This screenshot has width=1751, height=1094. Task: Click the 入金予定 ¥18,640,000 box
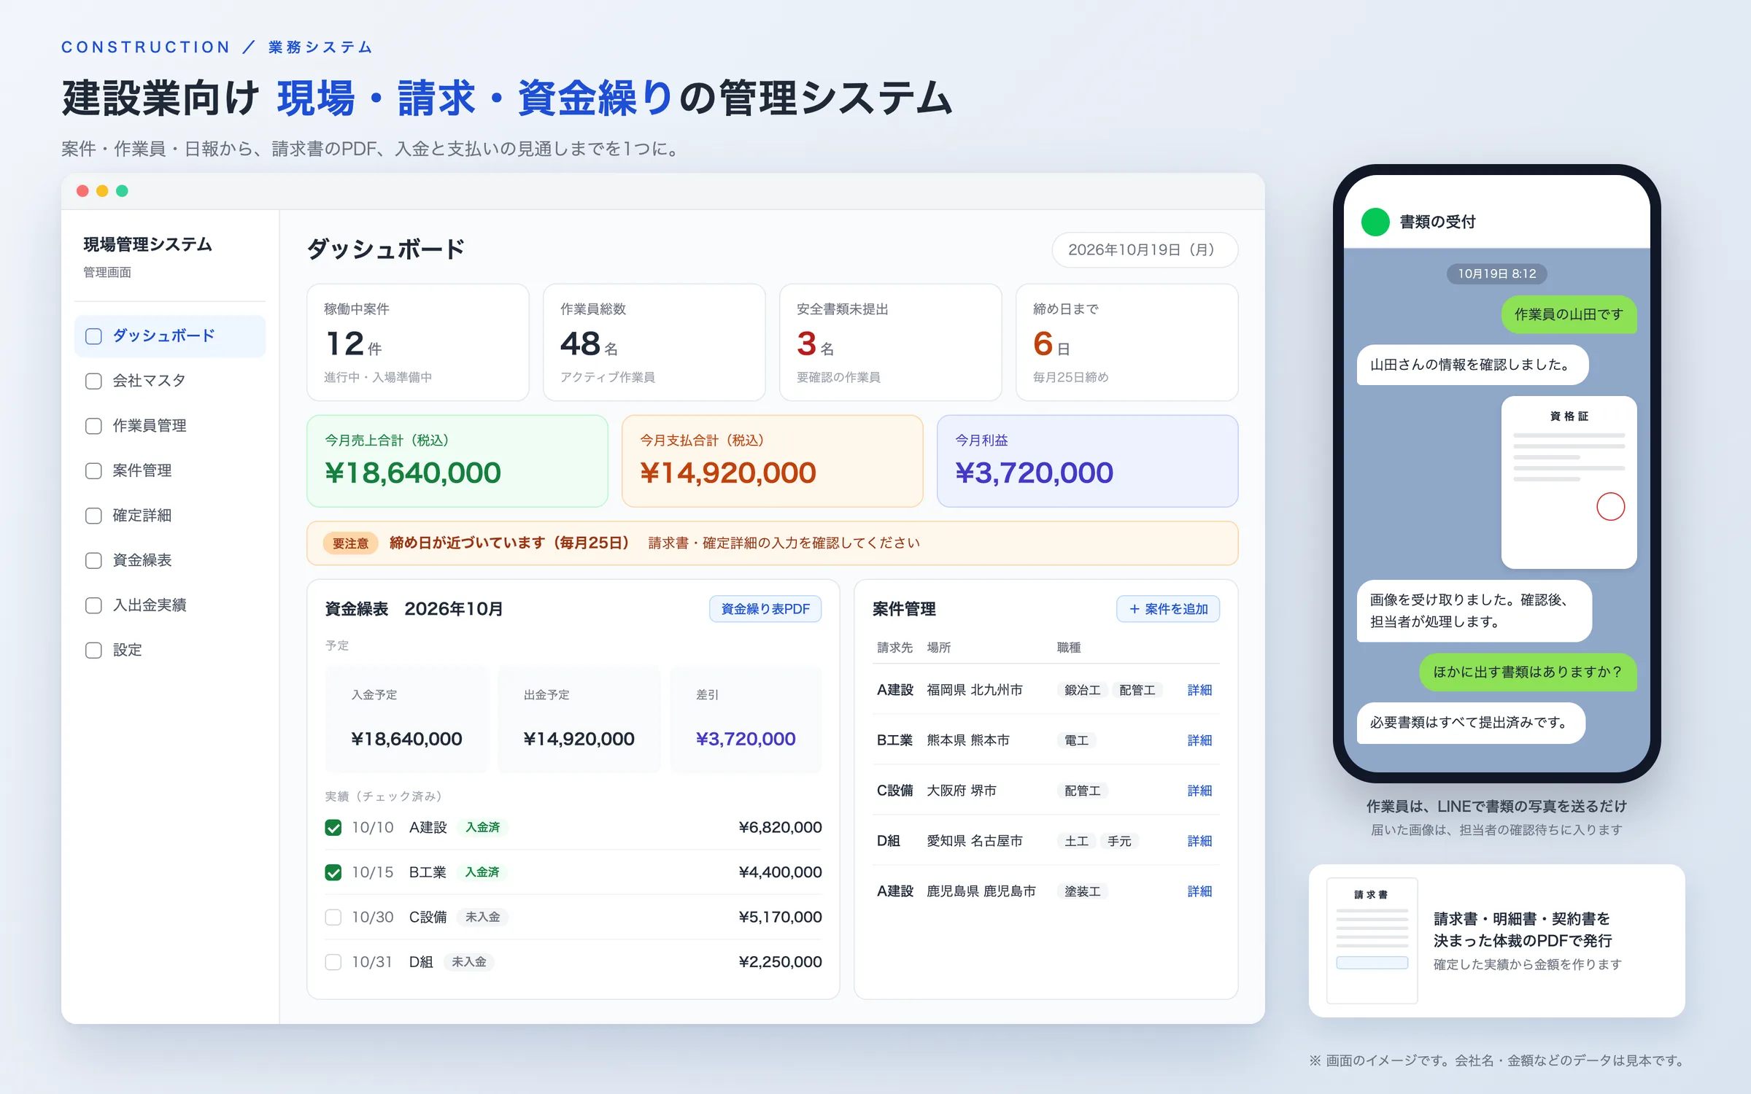click(406, 719)
